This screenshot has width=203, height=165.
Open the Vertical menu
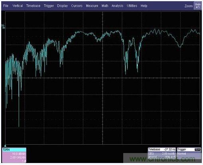click(x=18, y=6)
